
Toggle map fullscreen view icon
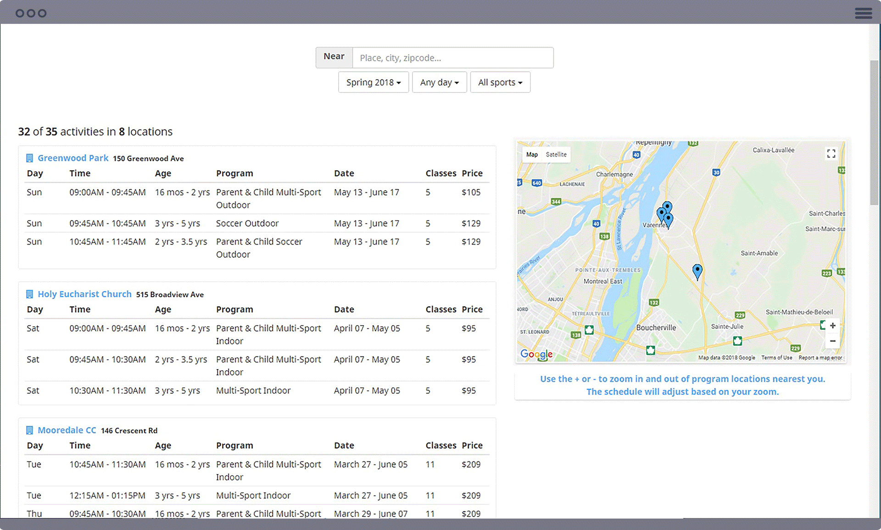[x=831, y=153]
